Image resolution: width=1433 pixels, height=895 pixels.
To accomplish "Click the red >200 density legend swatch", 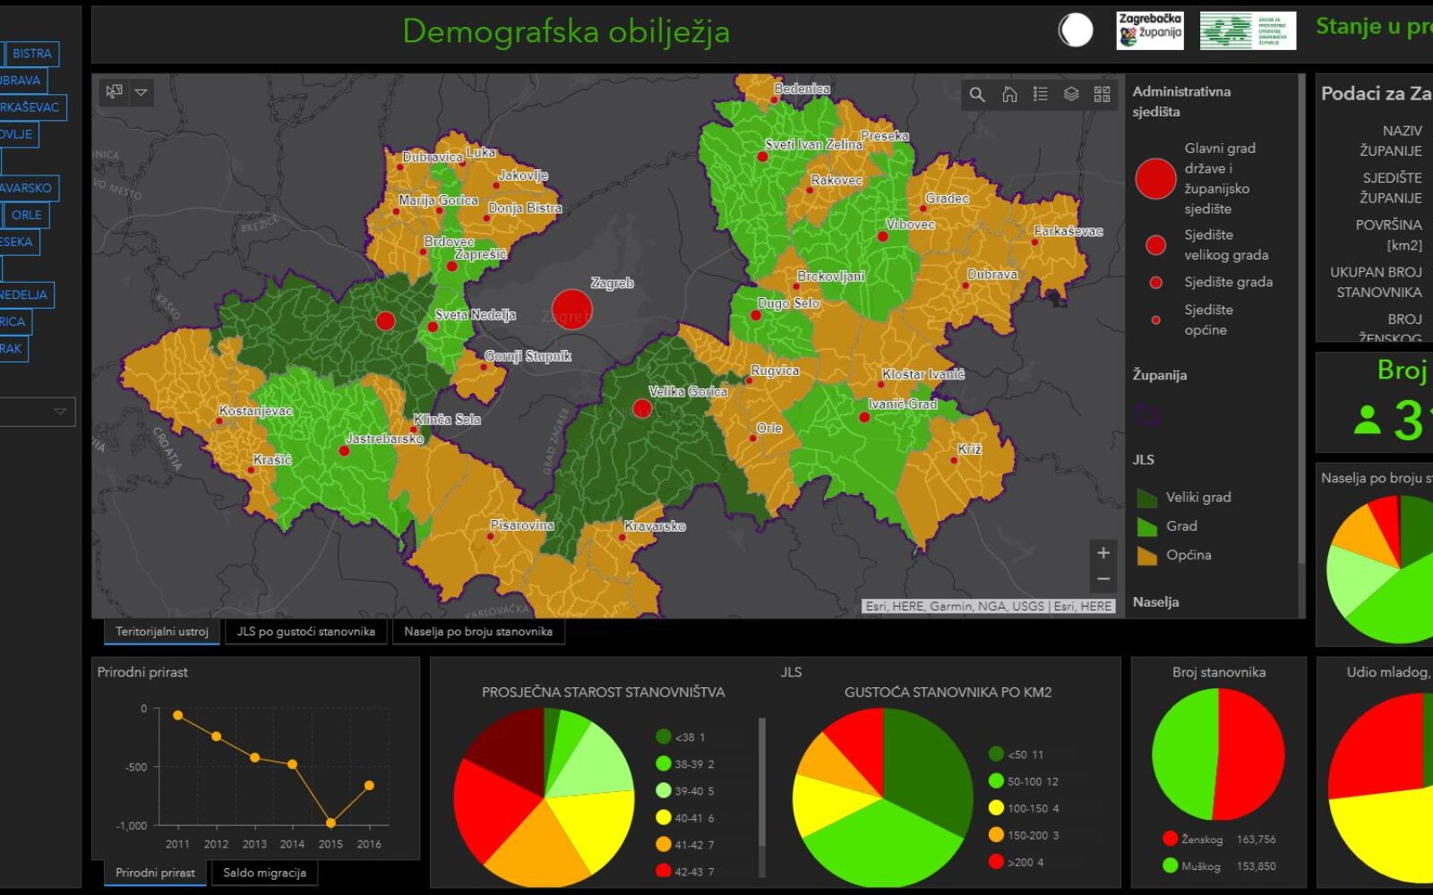I will (x=996, y=862).
